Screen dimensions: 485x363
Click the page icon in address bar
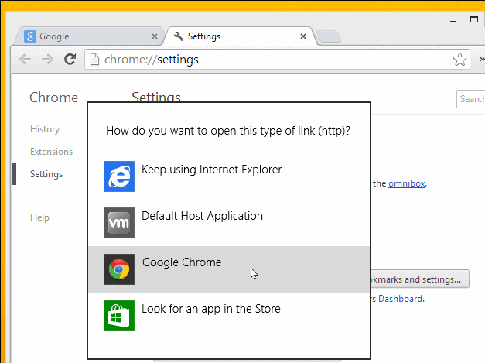[94, 60]
